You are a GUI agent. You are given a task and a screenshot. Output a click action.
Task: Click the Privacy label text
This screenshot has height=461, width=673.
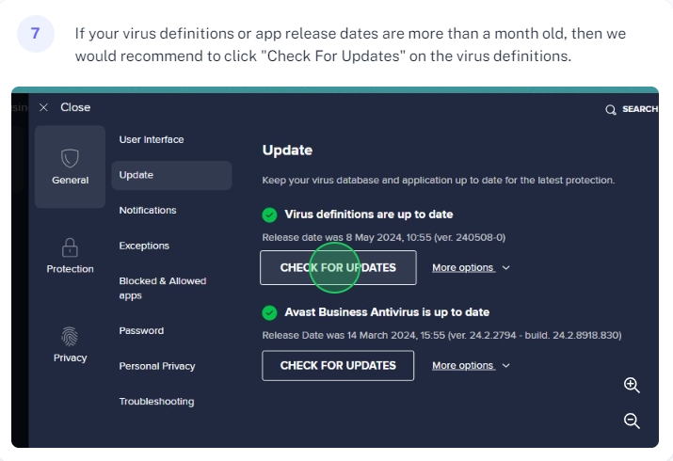(x=70, y=358)
